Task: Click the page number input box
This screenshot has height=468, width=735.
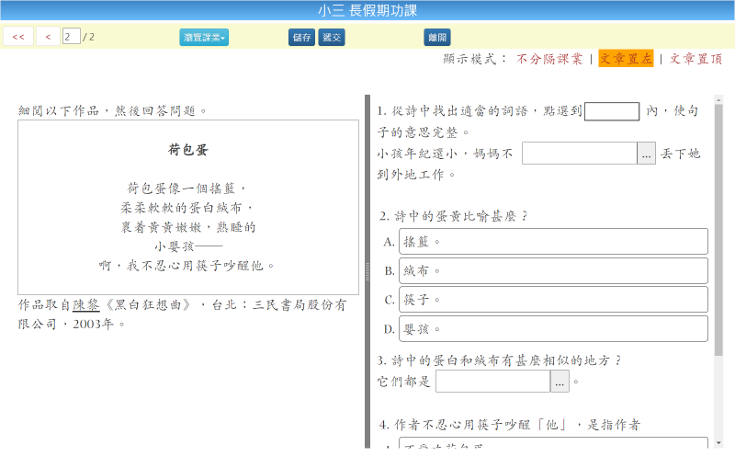Action: 71,37
